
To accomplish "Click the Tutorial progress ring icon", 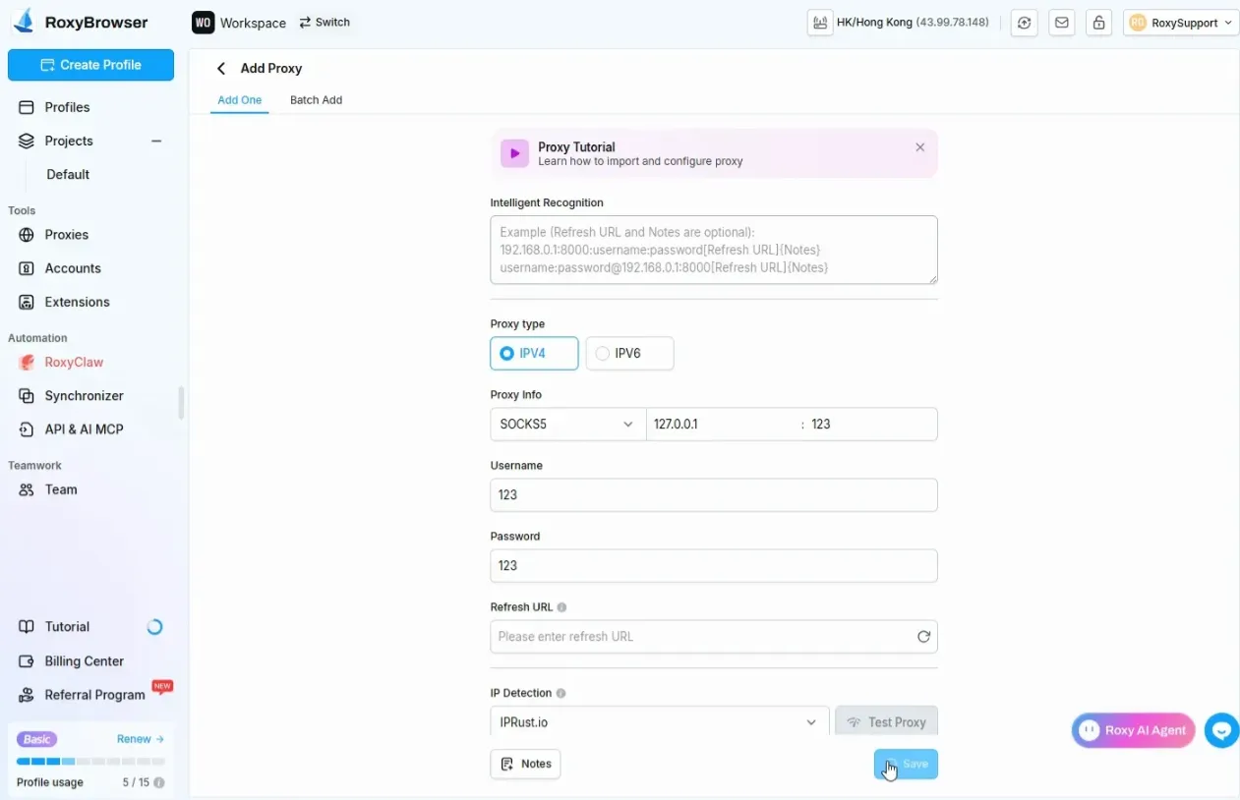I will pos(154,627).
